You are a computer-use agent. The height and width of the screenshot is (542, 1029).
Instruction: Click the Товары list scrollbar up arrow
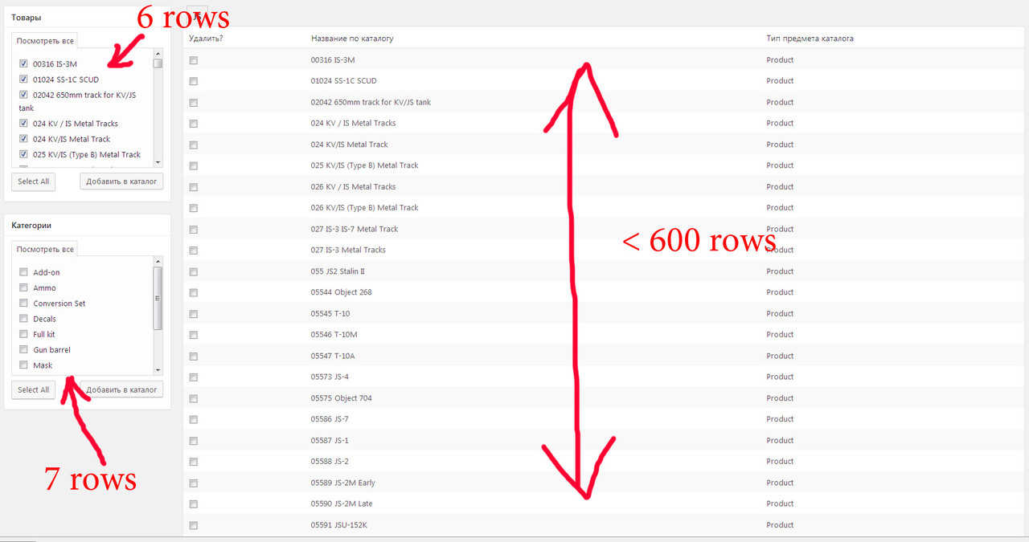click(x=158, y=54)
